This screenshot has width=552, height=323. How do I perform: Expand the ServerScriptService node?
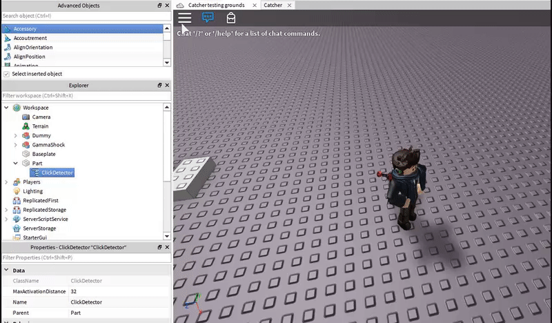click(6, 219)
